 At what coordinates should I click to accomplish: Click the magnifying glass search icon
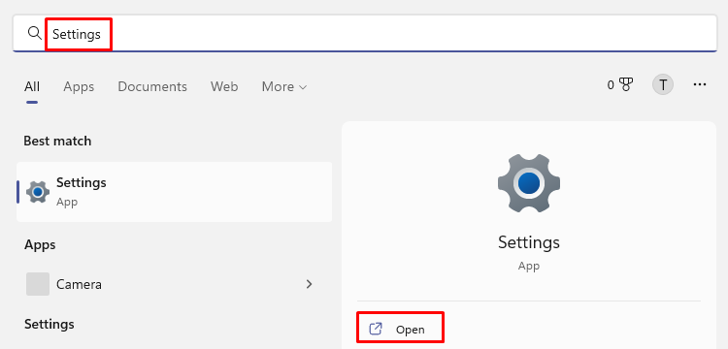click(x=34, y=33)
